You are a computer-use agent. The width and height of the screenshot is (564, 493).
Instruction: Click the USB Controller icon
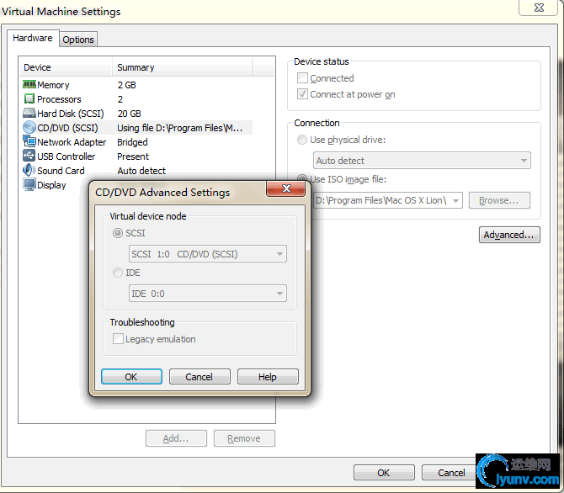(29, 156)
